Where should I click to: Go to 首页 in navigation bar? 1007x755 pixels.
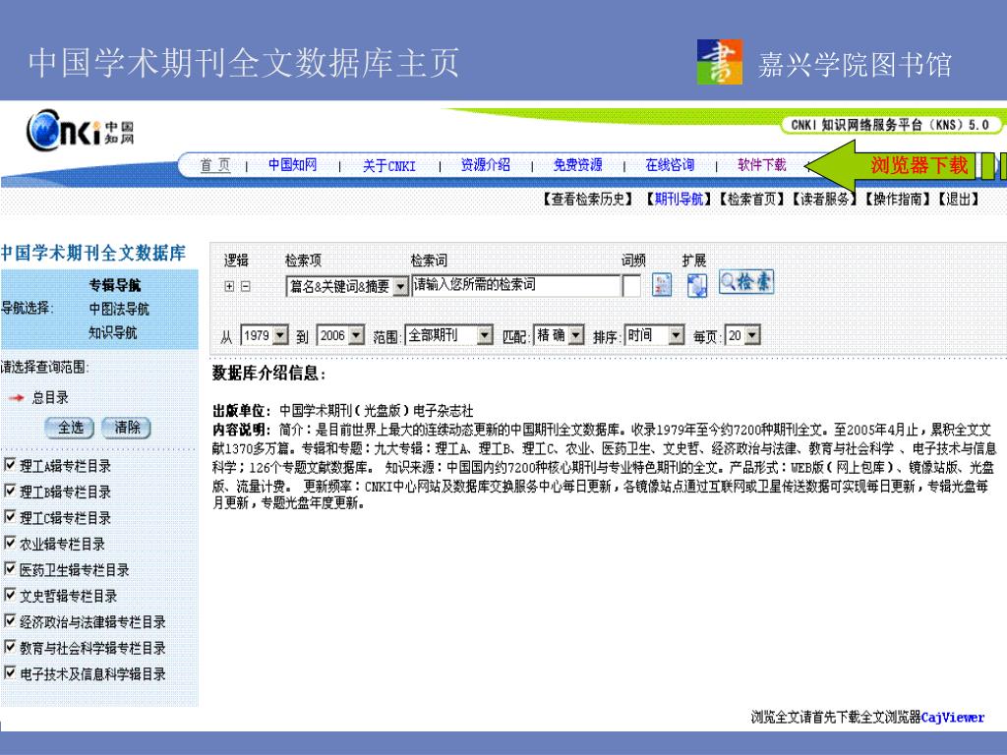coord(215,165)
